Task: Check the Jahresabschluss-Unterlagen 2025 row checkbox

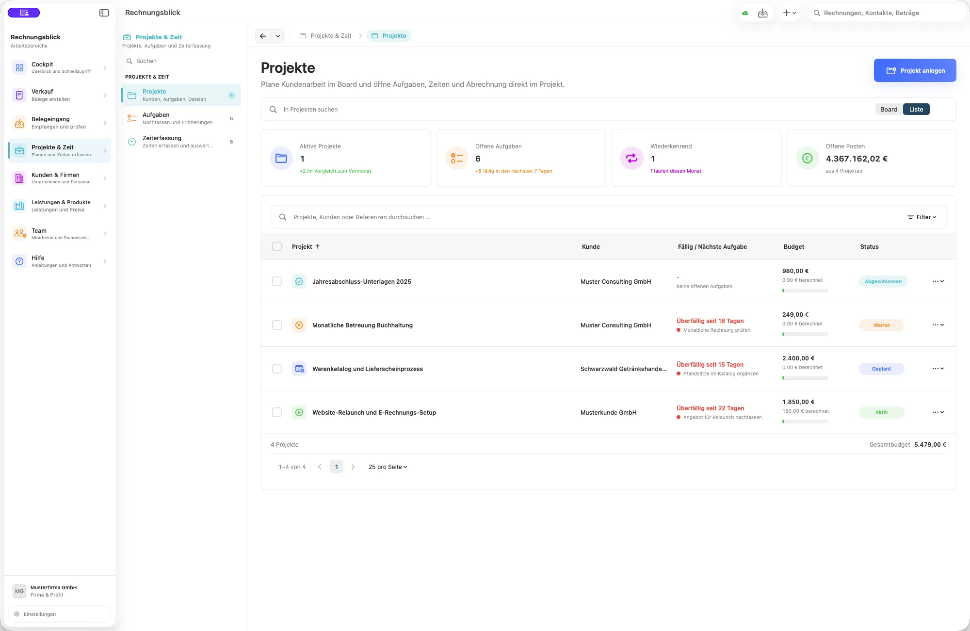Action: click(x=277, y=281)
